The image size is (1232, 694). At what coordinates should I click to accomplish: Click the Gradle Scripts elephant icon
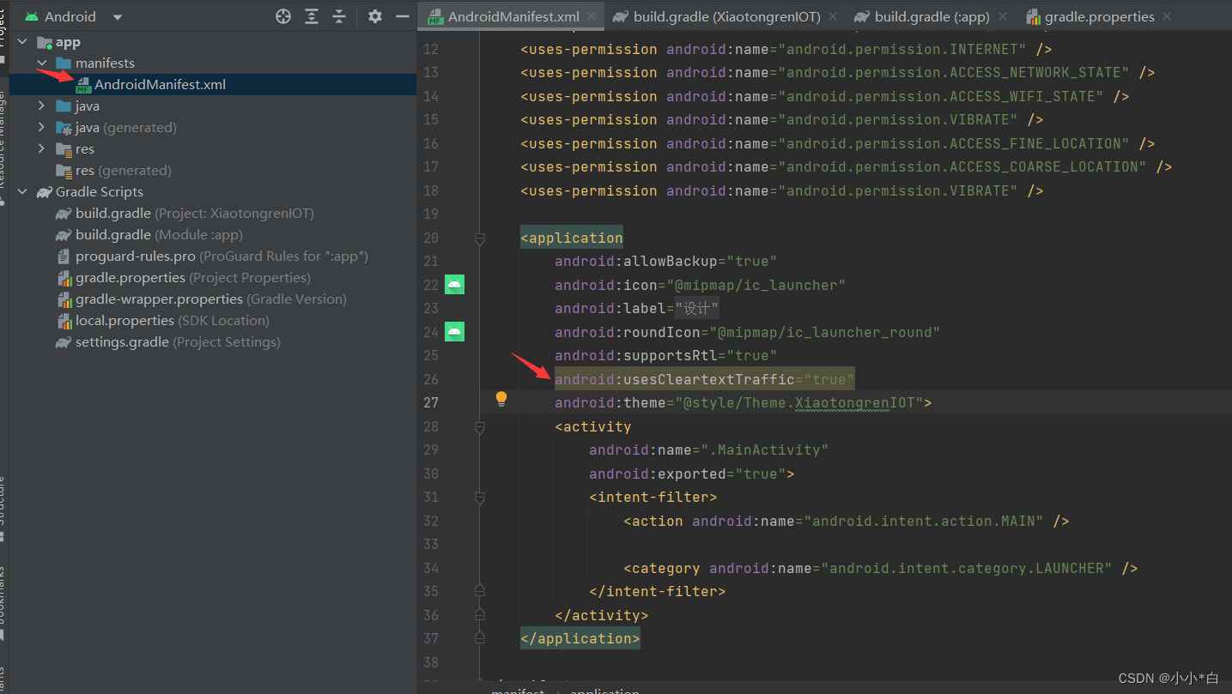pyautogui.click(x=44, y=192)
